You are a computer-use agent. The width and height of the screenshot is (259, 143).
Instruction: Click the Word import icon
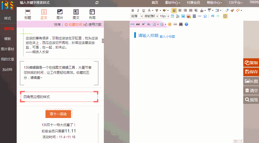(183, 16)
